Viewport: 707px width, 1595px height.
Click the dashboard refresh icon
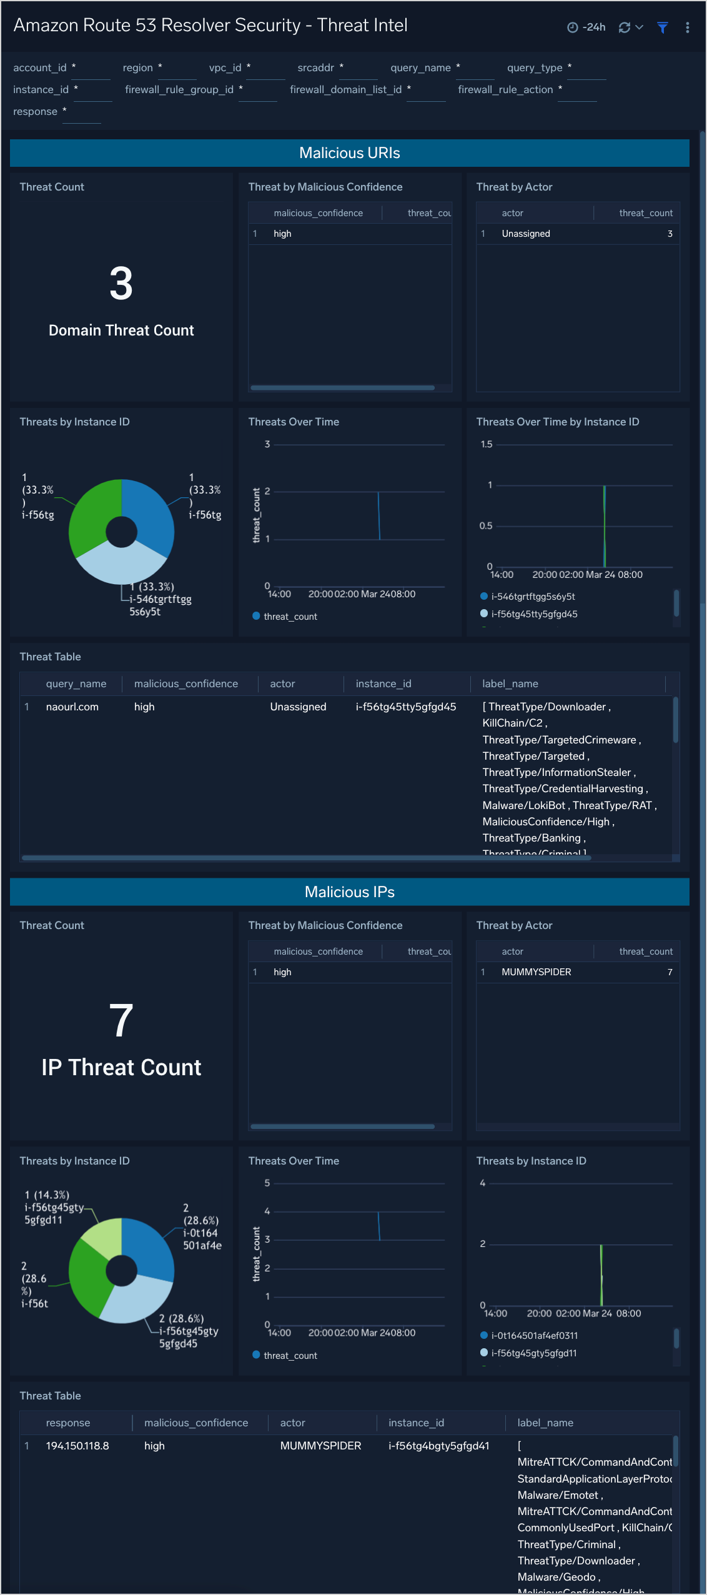point(624,27)
